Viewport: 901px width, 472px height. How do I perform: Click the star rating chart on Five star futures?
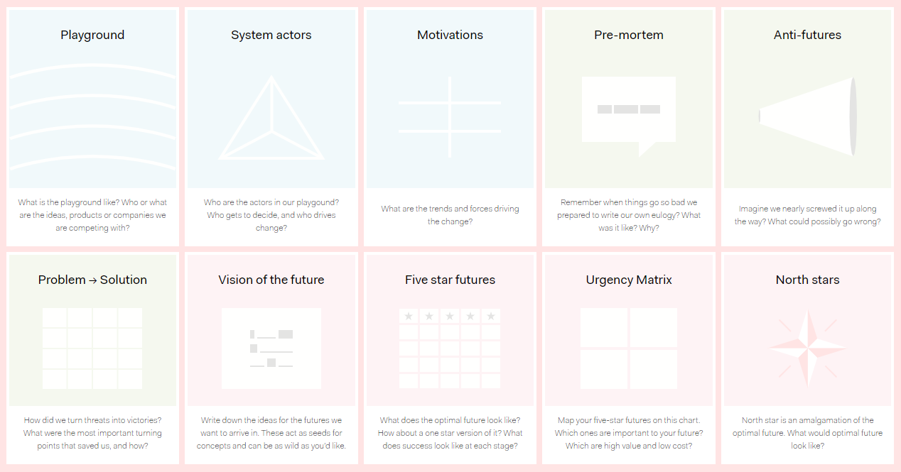click(x=450, y=348)
